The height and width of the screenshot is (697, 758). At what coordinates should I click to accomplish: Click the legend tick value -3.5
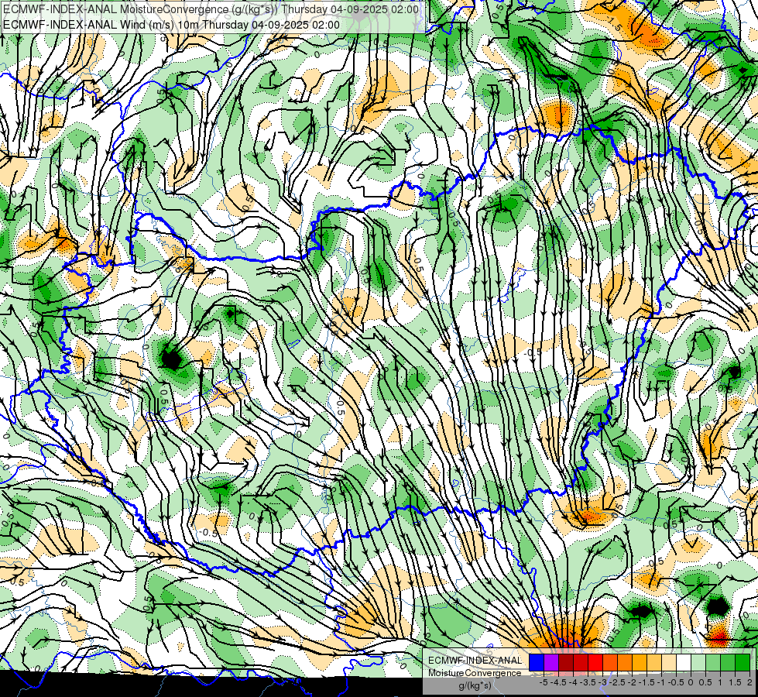coord(588,682)
